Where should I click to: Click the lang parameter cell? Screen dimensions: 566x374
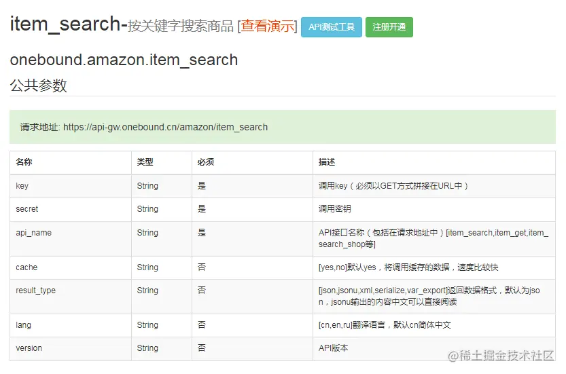[23, 325]
